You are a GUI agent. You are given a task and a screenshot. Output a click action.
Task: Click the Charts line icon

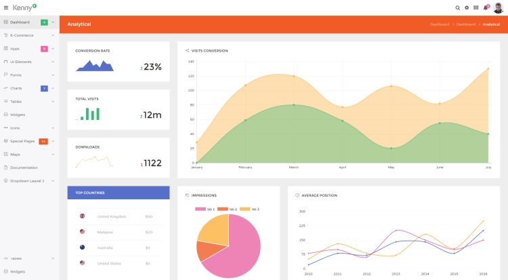[x=6, y=88]
